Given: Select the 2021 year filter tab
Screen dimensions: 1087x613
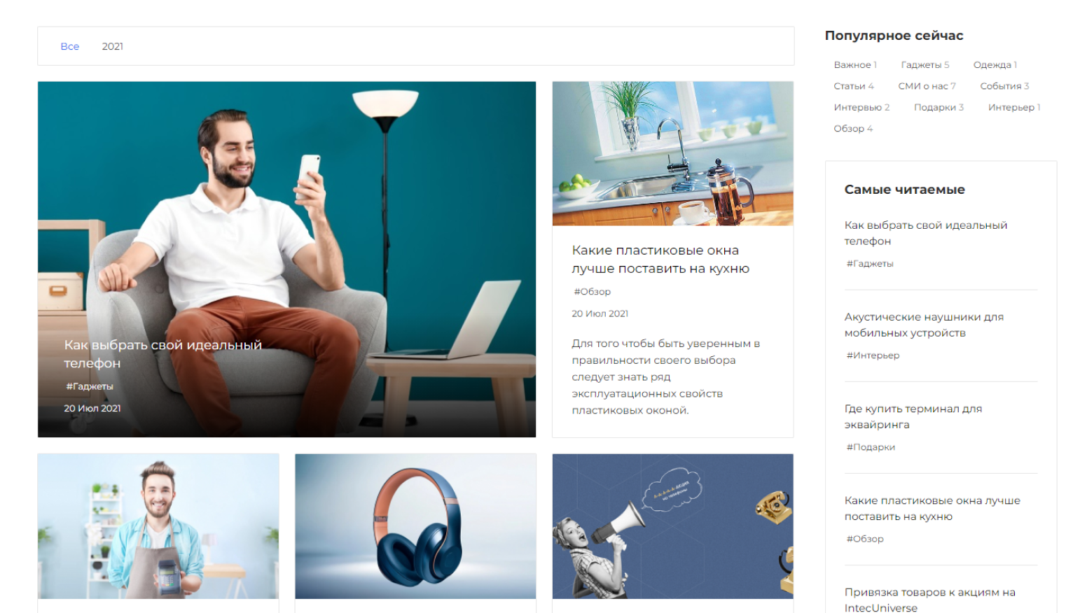Looking at the screenshot, I should pos(112,46).
